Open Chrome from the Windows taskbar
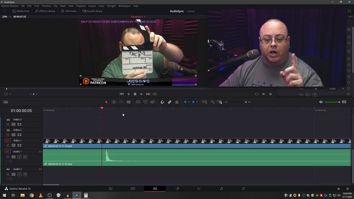This screenshot has height=199, width=354. point(32,195)
